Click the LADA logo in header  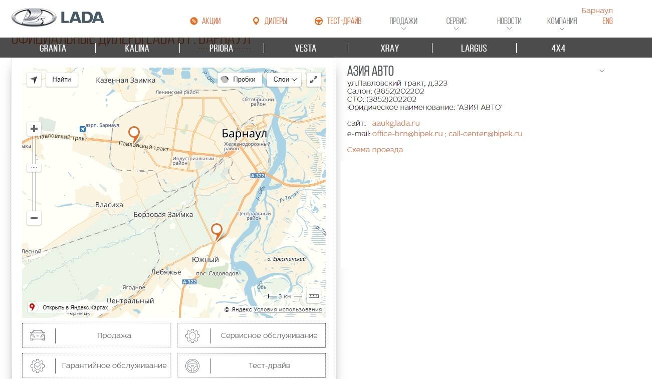[x=58, y=18]
